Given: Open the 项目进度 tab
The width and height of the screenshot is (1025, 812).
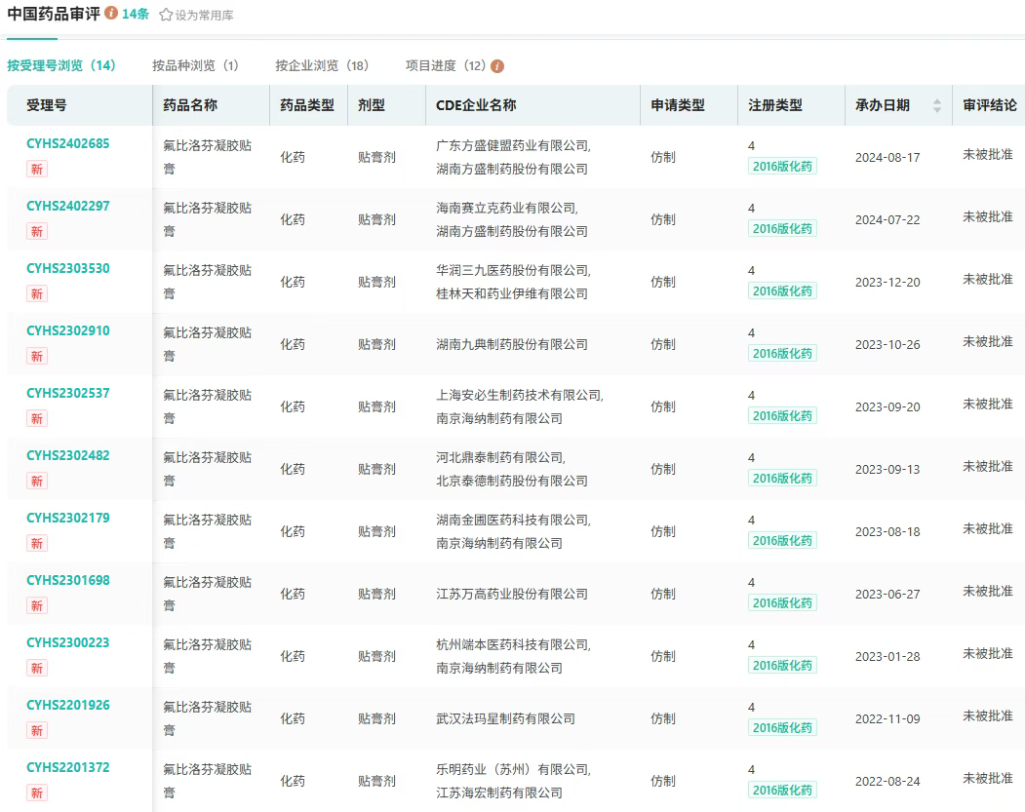Looking at the screenshot, I should 445,65.
